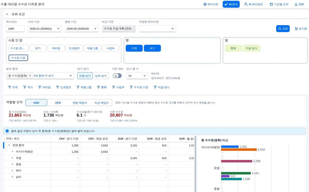
Task: Open the 시작 기간 dropdown
Action: point(45,29)
